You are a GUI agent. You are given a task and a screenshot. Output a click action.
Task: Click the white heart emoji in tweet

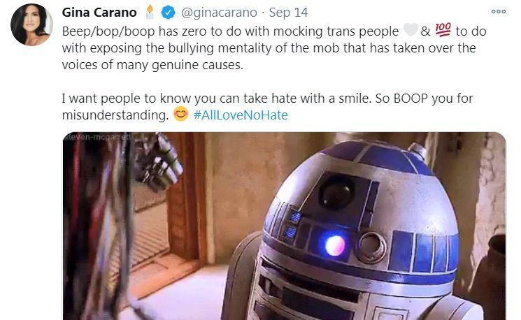click(x=411, y=30)
